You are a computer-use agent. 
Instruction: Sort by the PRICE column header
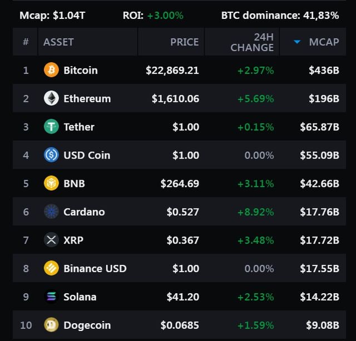184,42
